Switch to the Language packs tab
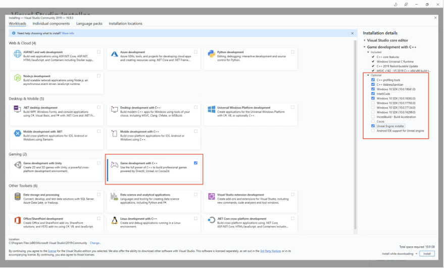This screenshot has height=268, width=444. tap(89, 24)
